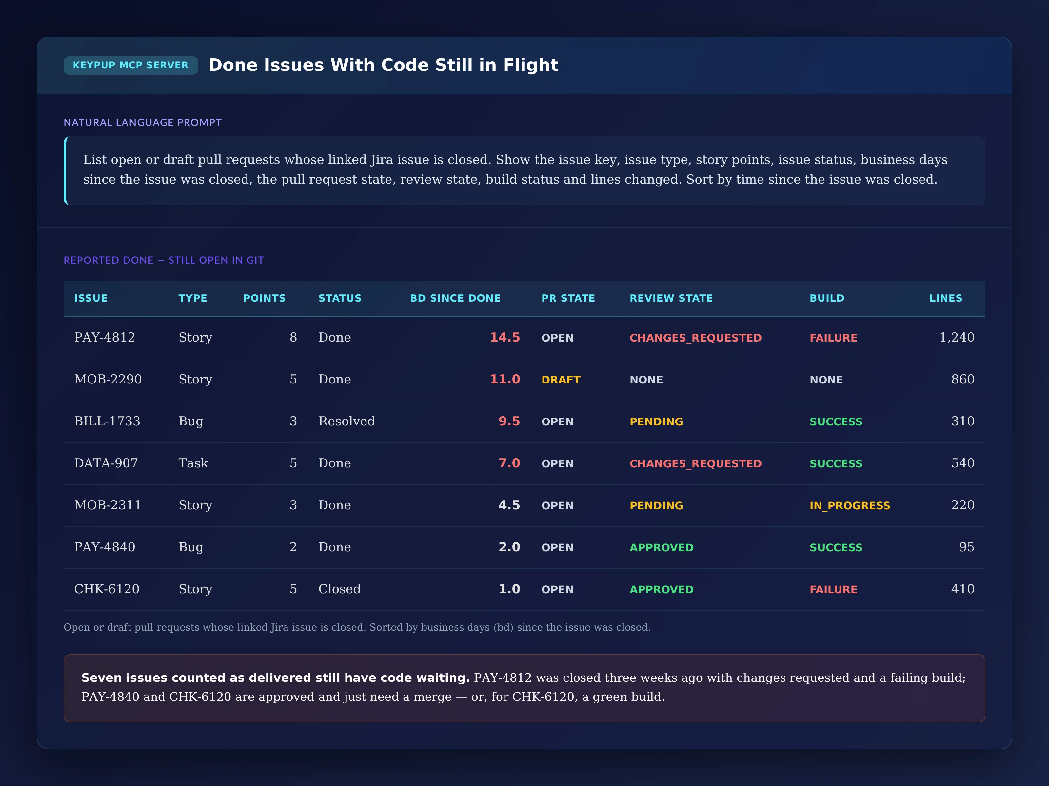Image resolution: width=1049 pixels, height=786 pixels.
Task: Click the 'Seven issues counted as delivered' summary box
Action: click(524, 688)
